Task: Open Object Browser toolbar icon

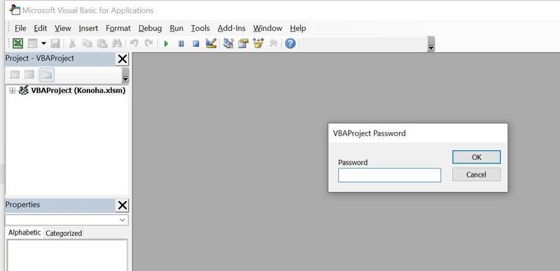Action: pyautogui.click(x=258, y=43)
